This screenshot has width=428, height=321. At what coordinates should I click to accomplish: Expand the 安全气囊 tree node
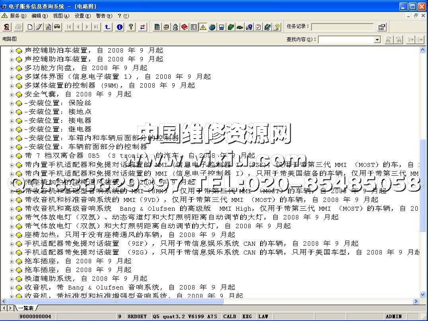pos(12,94)
